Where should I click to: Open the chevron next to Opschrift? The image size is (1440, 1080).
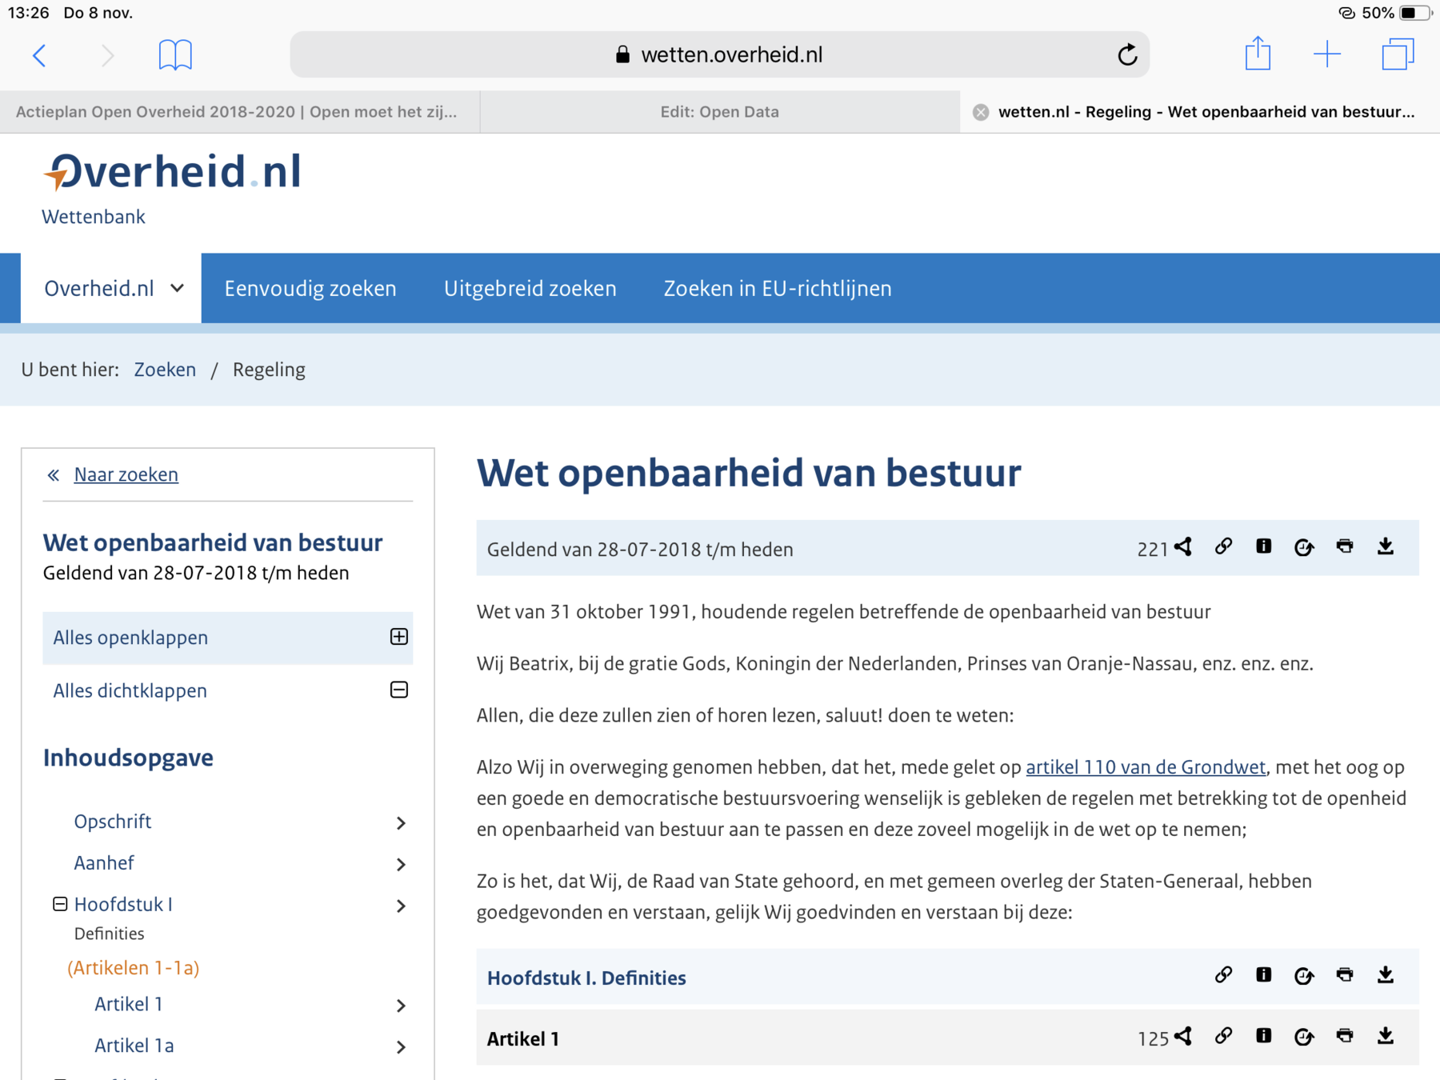coord(401,823)
